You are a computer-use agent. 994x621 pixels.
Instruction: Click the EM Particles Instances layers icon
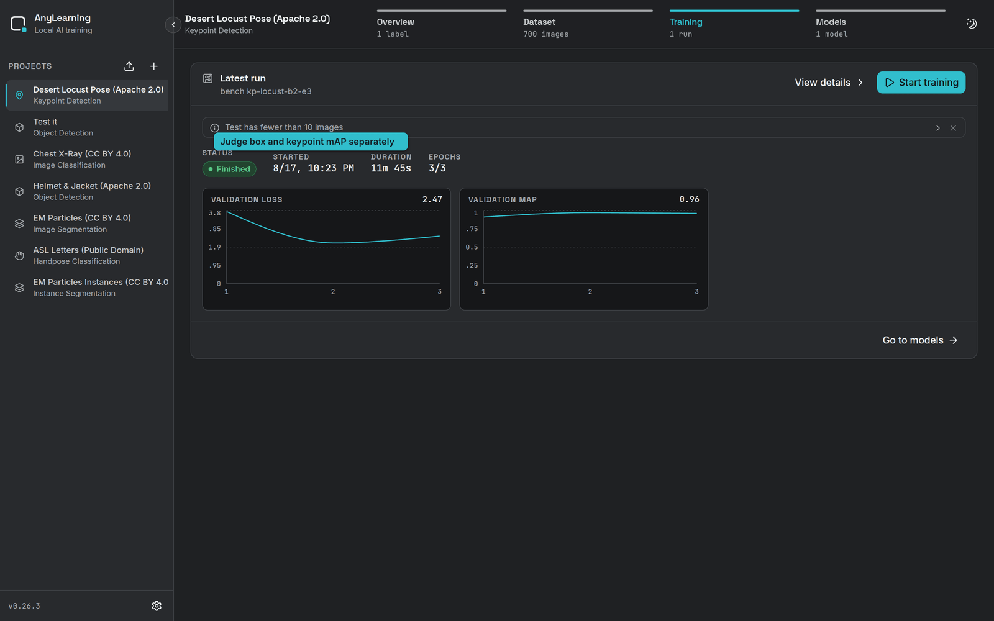click(x=19, y=288)
